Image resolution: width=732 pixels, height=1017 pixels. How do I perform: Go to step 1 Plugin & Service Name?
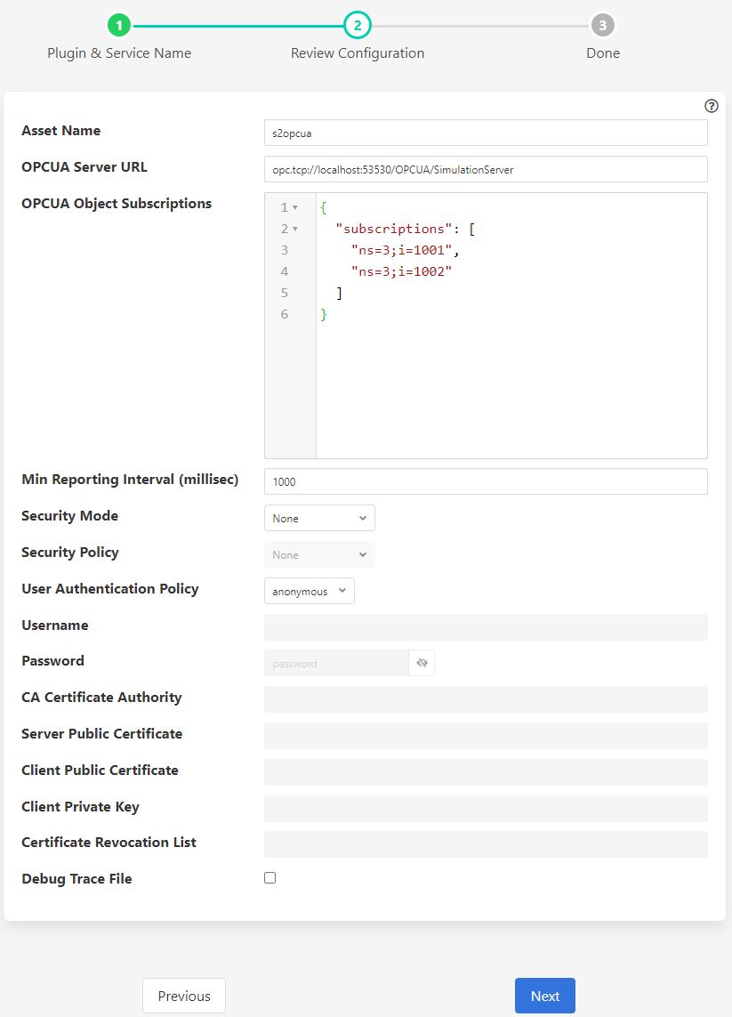click(x=119, y=25)
